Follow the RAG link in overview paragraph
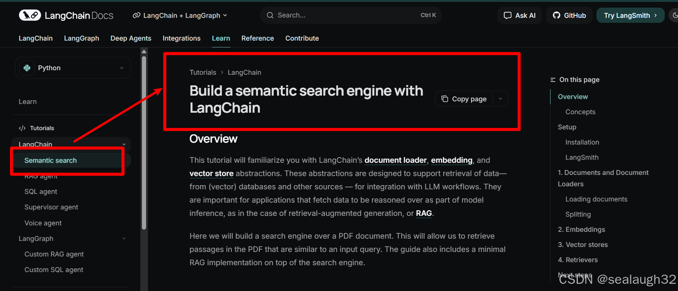The image size is (678, 291). tap(424, 213)
